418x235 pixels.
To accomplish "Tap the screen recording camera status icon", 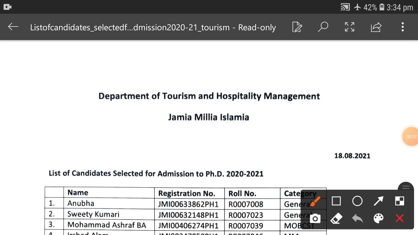I will click(x=8, y=7).
